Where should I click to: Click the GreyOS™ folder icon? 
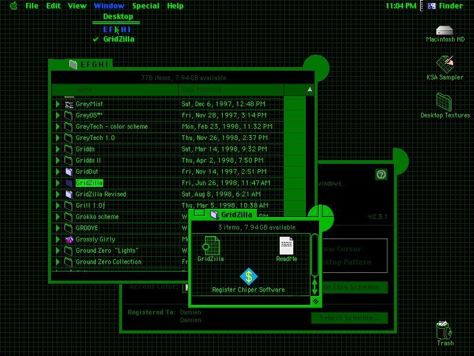69,116
